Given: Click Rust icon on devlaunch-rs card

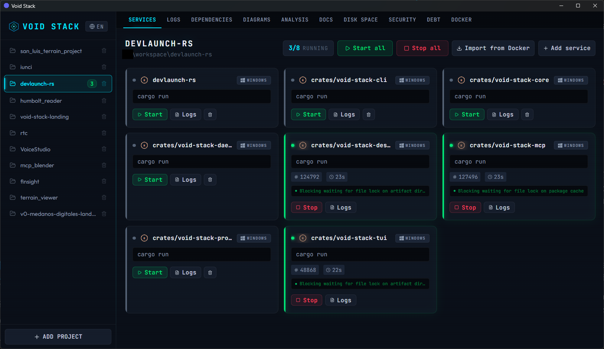Looking at the screenshot, I should tap(144, 80).
